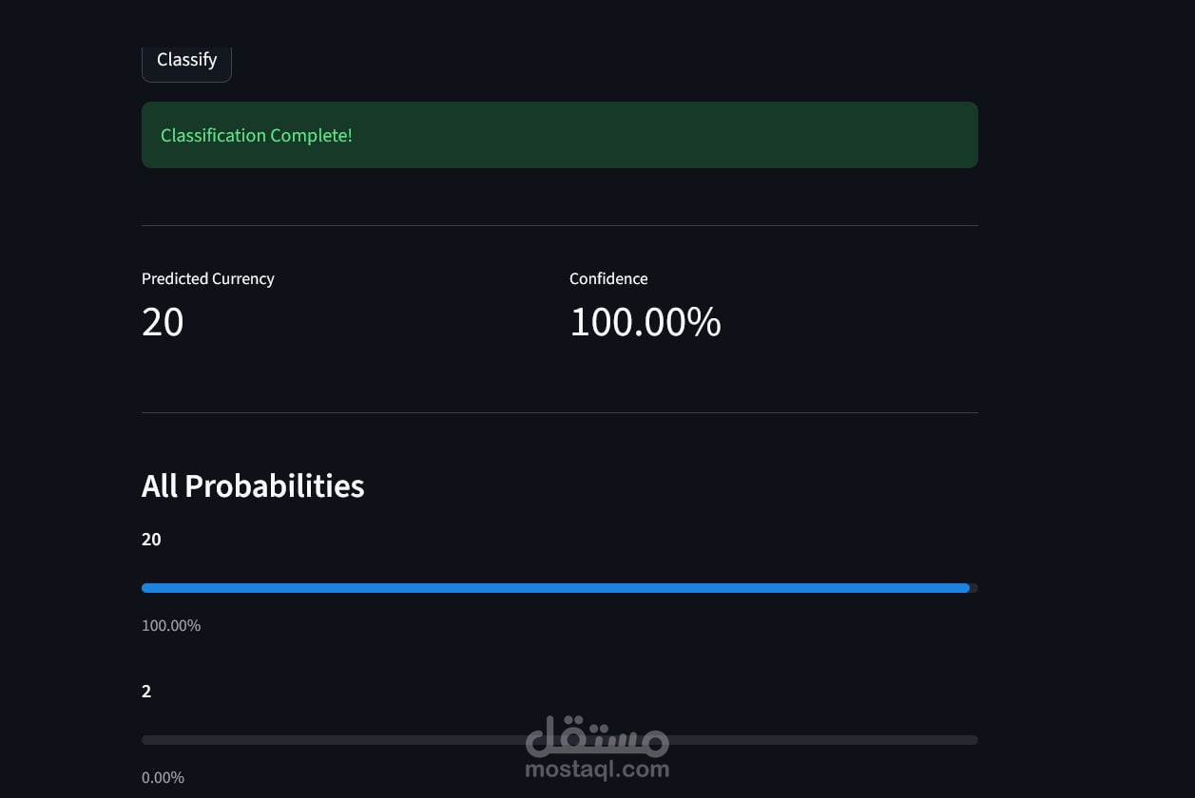Click the divider line above All Probabilities
The image size is (1195, 798).
[559, 412]
